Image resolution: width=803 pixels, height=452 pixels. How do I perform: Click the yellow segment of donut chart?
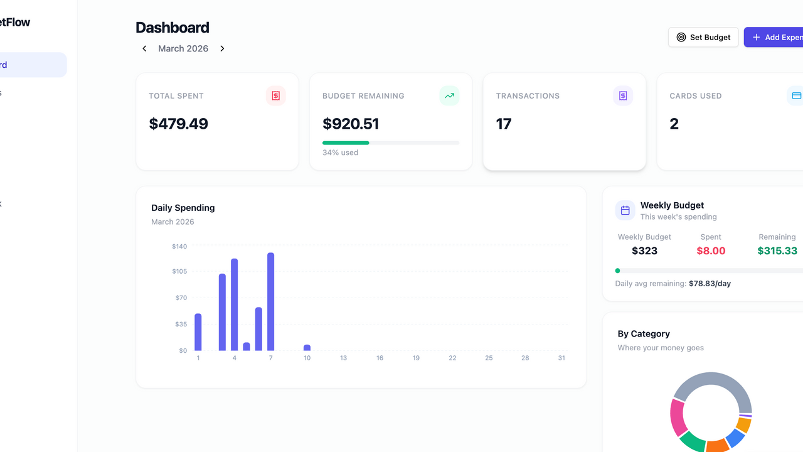click(744, 425)
